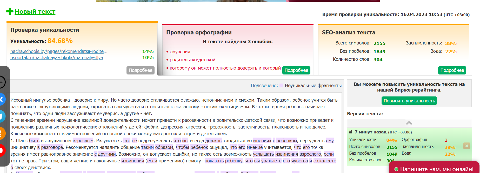Open the Напишите нам, мы онлайн chat widget

click(x=434, y=168)
